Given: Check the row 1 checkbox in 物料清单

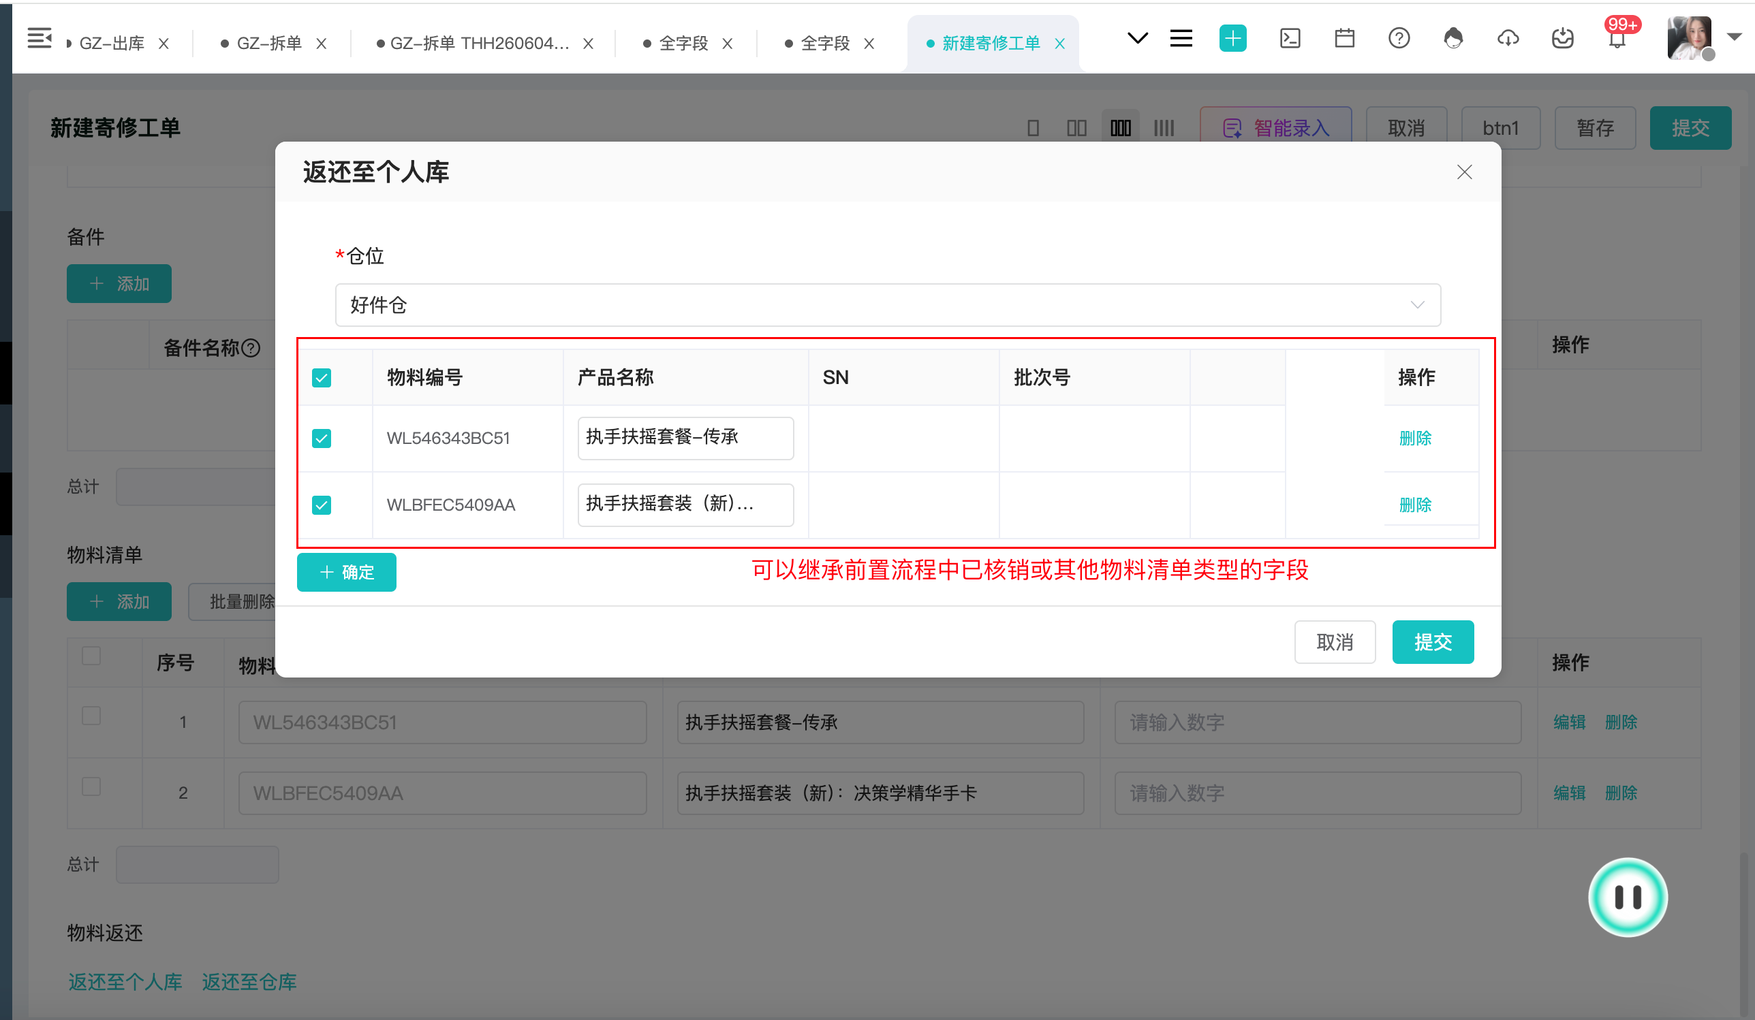Looking at the screenshot, I should [91, 716].
